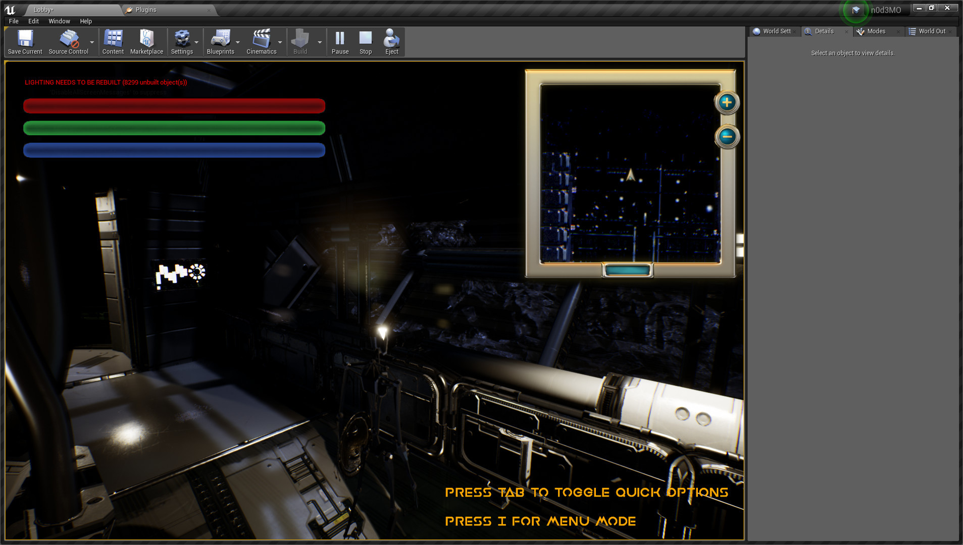Click the Build toolbar icon
Image resolution: width=963 pixels, height=545 pixels.
pos(300,42)
